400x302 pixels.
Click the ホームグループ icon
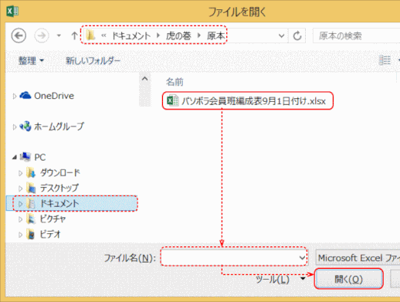[x=25, y=126]
